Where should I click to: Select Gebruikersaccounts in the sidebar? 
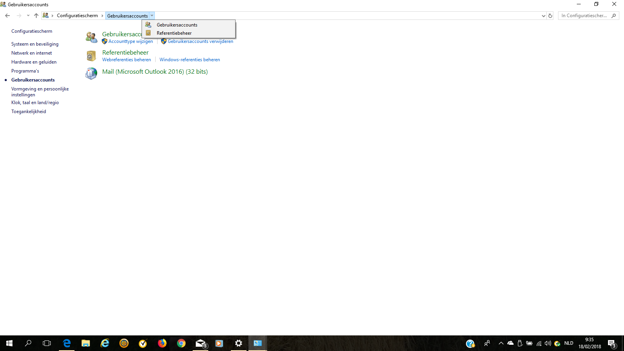pyautogui.click(x=33, y=80)
